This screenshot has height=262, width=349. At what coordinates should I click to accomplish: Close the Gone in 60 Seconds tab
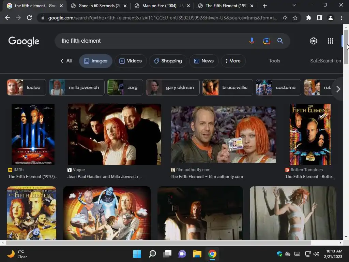click(125, 6)
